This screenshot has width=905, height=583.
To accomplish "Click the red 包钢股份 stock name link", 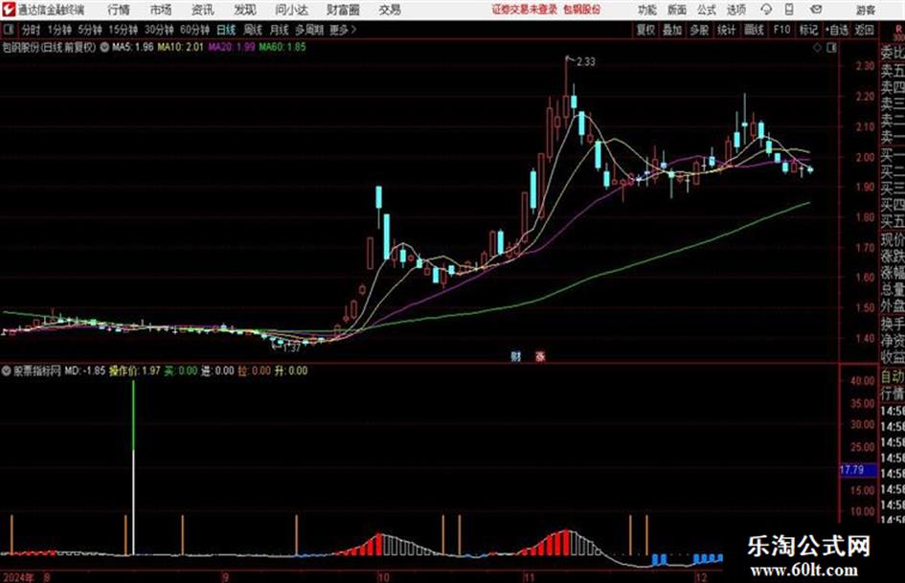I will [x=582, y=10].
